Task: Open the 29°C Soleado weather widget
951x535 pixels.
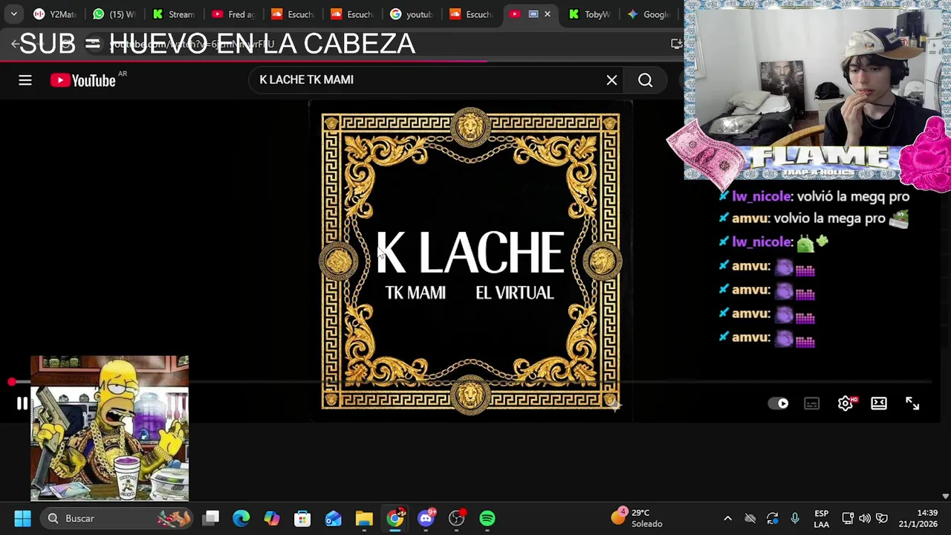Action: tap(637, 518)
